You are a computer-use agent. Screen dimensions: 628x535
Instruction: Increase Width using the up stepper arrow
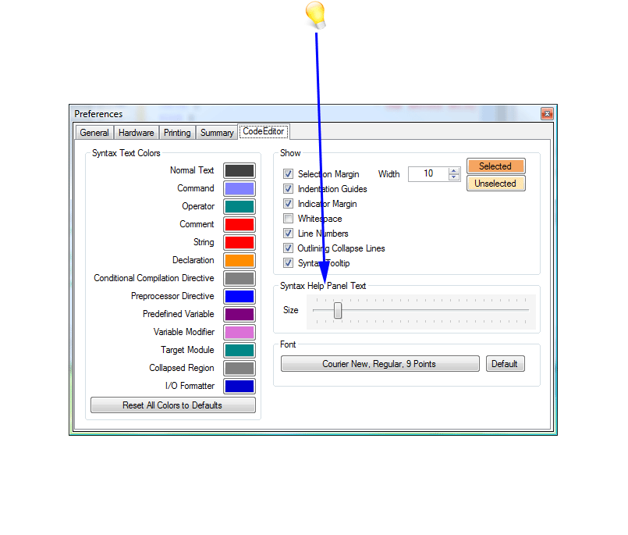pos(453,170)
